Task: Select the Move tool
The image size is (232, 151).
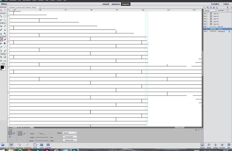Action: click(x=1, y=16)
